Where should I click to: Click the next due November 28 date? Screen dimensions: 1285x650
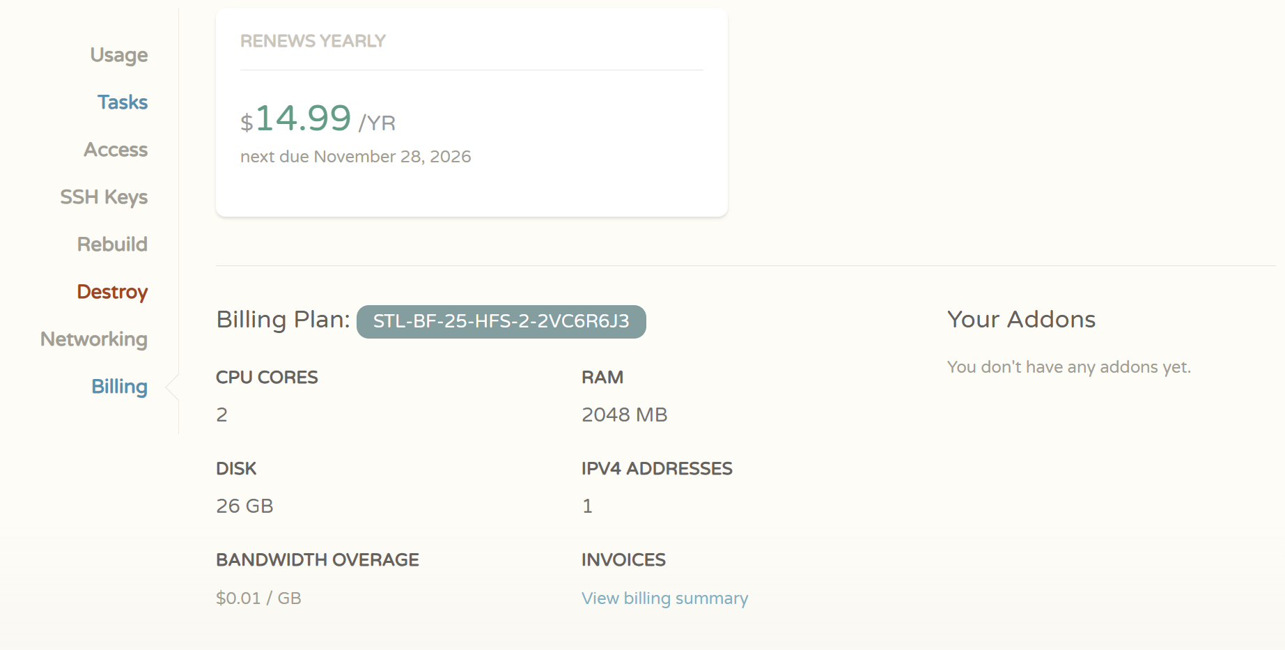(355, 157)
